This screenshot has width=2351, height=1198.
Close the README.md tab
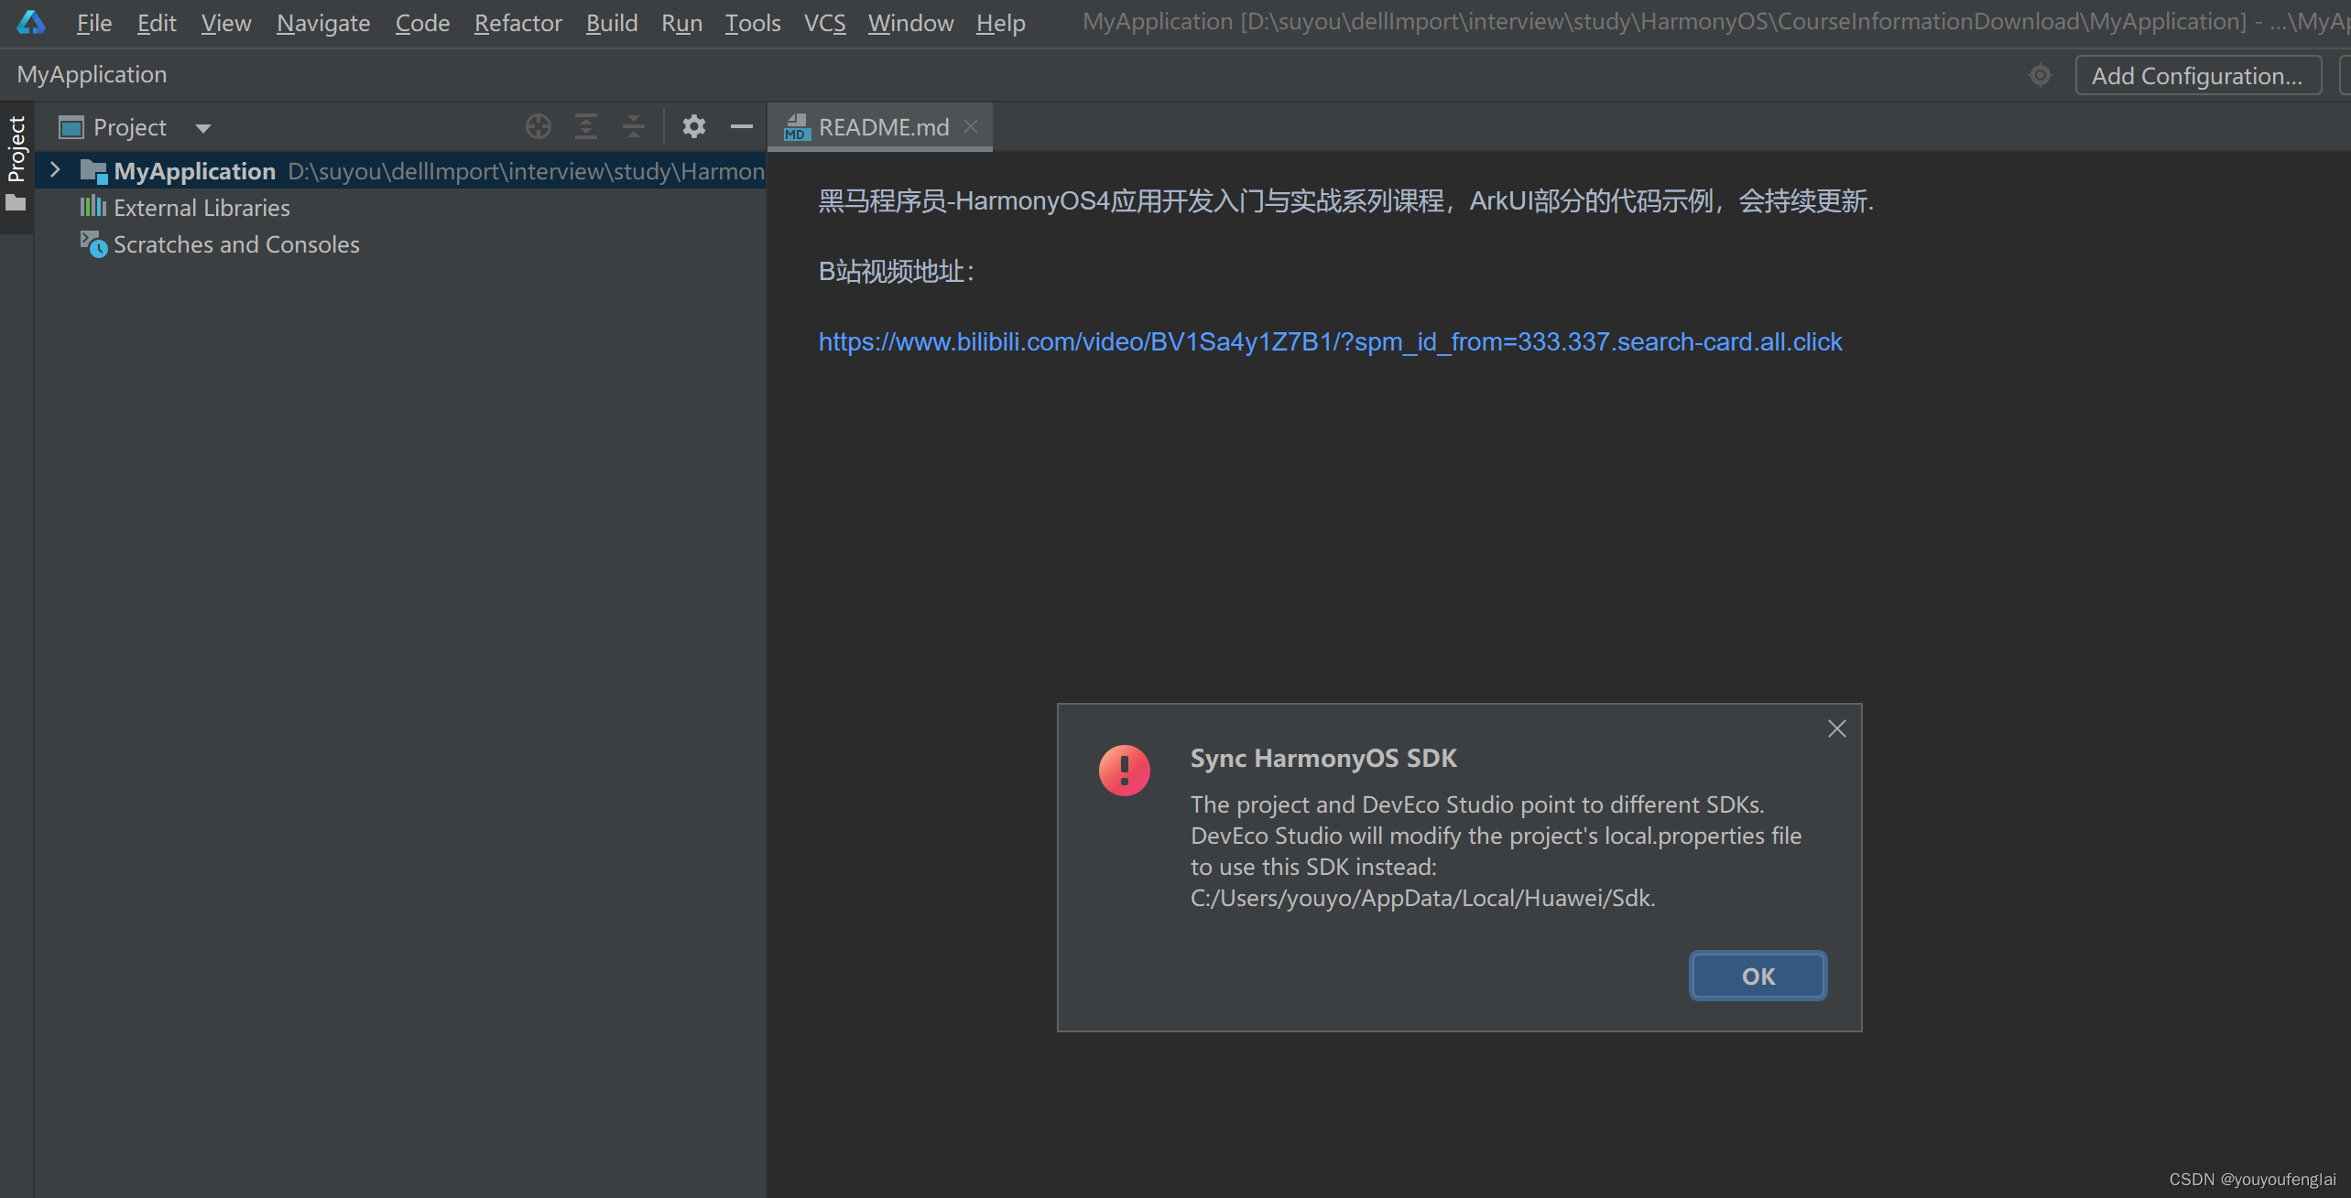click(x=971, y=126)
